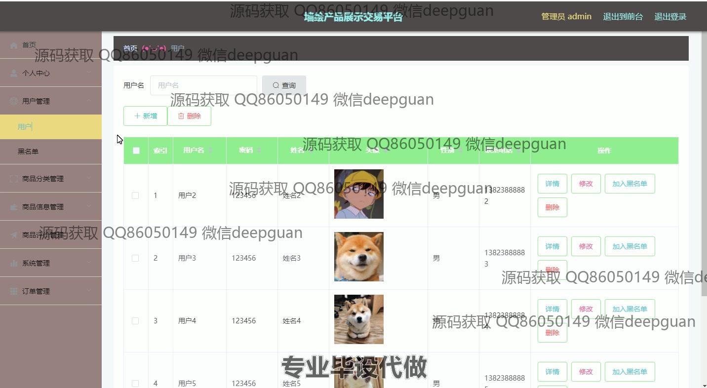Click the chart icon beside 系统管理
The height and width of the screenshot is (388, 707).
point(14,263)
